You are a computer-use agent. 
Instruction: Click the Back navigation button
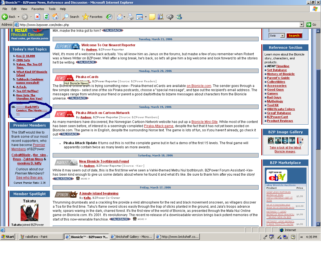[x=9, y=17]
